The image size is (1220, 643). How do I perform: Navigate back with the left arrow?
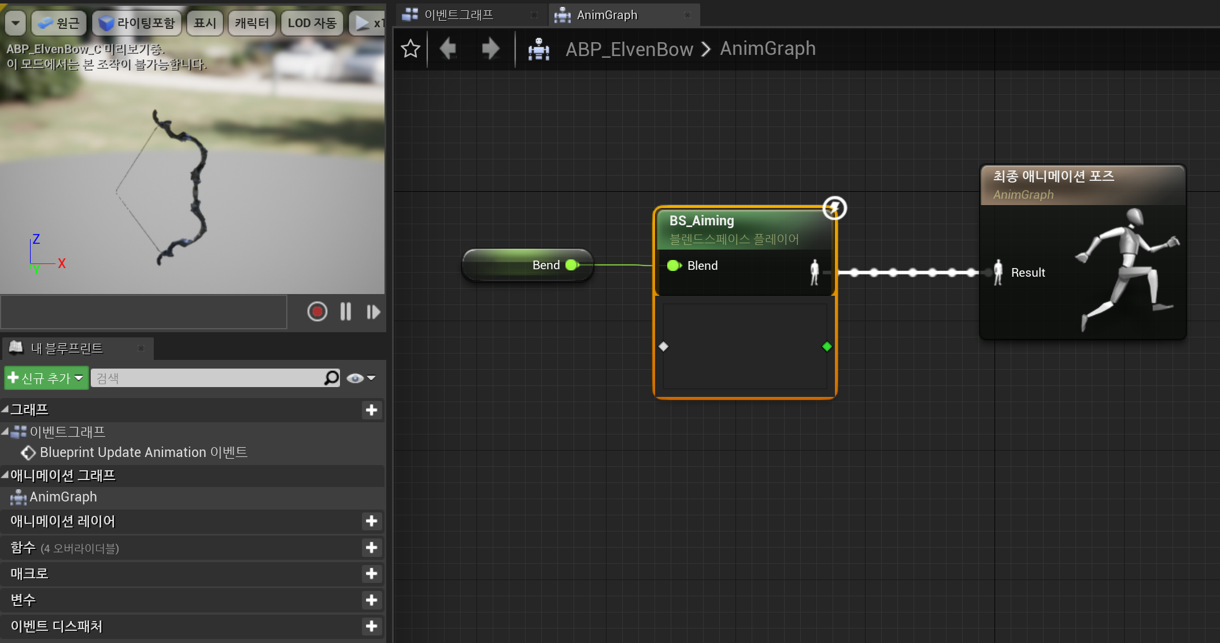[448, 49]
